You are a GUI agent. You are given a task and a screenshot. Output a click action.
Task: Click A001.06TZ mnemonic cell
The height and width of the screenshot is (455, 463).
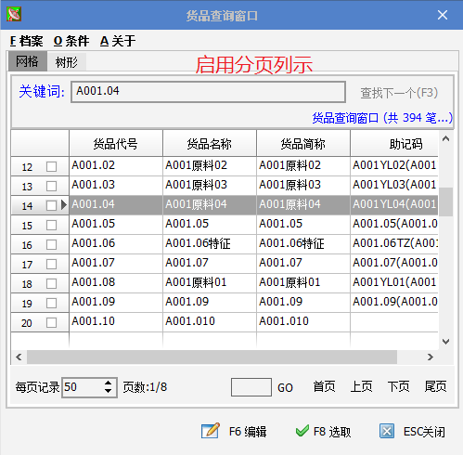[x=394, y=243]
